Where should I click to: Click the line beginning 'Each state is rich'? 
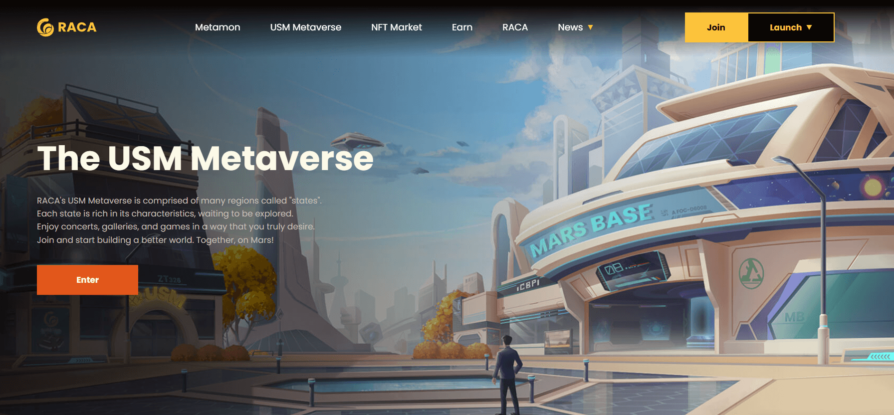[x=165, y=213]
